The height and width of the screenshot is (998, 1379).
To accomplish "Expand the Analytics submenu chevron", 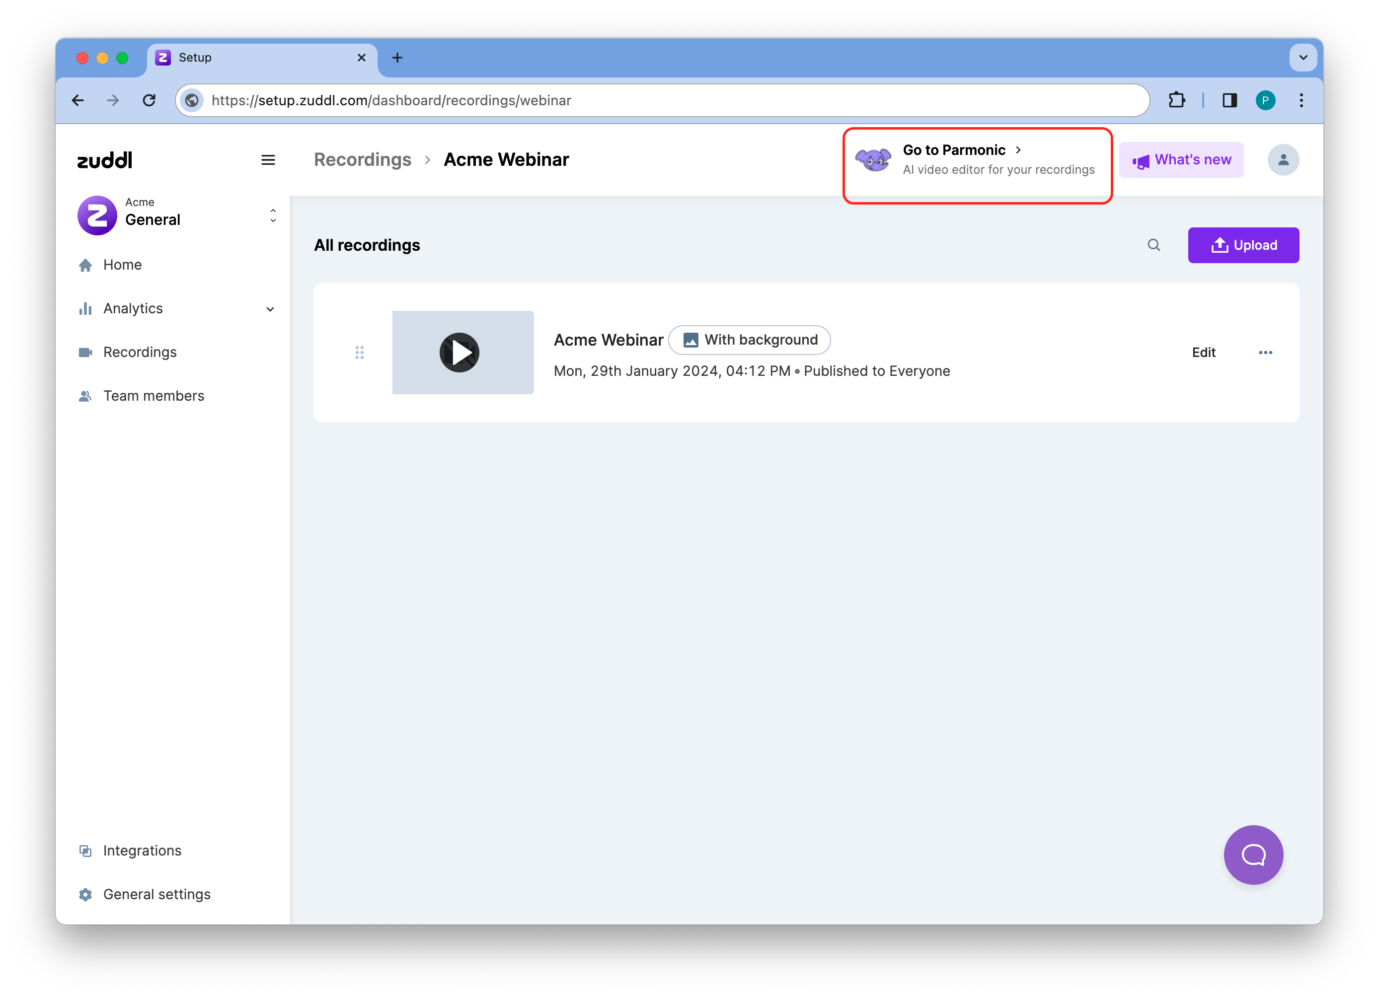I will click(x=271, y=309).
